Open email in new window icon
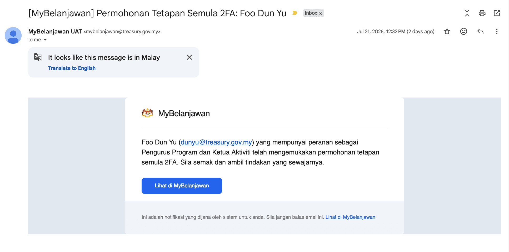The image size is (509, 252). [497, 13]
